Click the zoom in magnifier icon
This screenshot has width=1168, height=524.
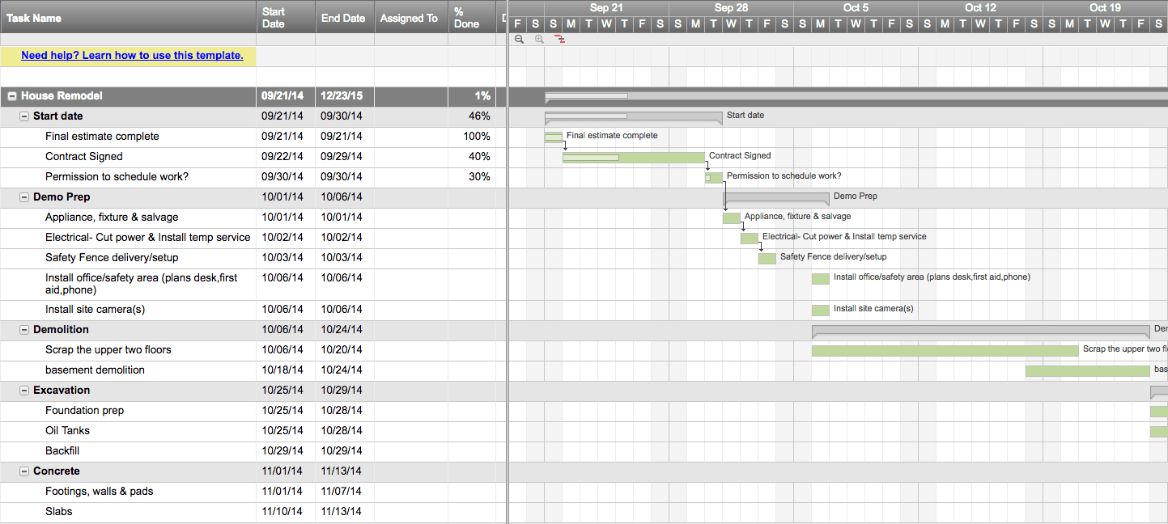(x=539, y=39)
